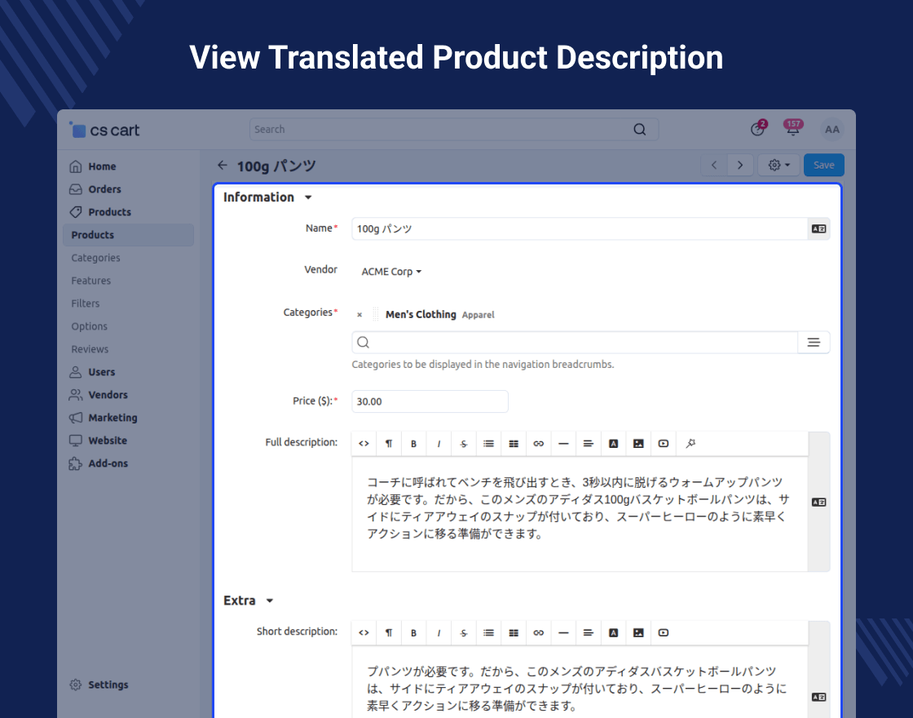Click the translate icon beside the Name field

pyautogui.click(x=818, y=229)
